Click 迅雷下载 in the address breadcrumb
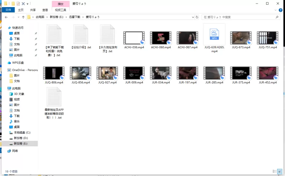This screenshot has height=176, width=285. (74, 17)
